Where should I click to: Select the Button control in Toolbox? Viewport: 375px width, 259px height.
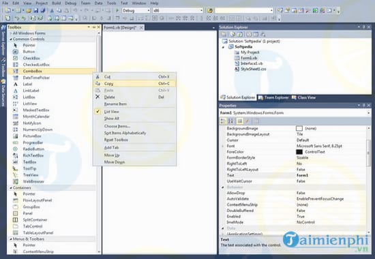(x=51, y=52)
